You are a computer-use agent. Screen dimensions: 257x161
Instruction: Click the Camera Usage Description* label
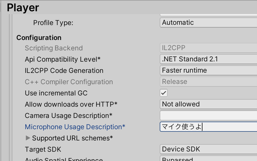pyautogui.click(x=69, y=115)
